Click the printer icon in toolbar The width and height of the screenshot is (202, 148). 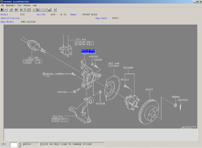point(11,10)
